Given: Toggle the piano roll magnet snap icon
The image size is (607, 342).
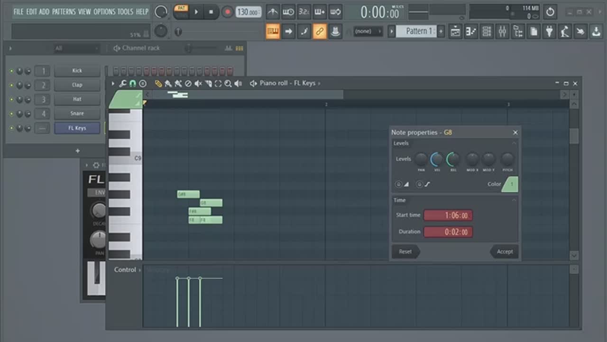Looking at the screenshot, I should pos(132,83).
